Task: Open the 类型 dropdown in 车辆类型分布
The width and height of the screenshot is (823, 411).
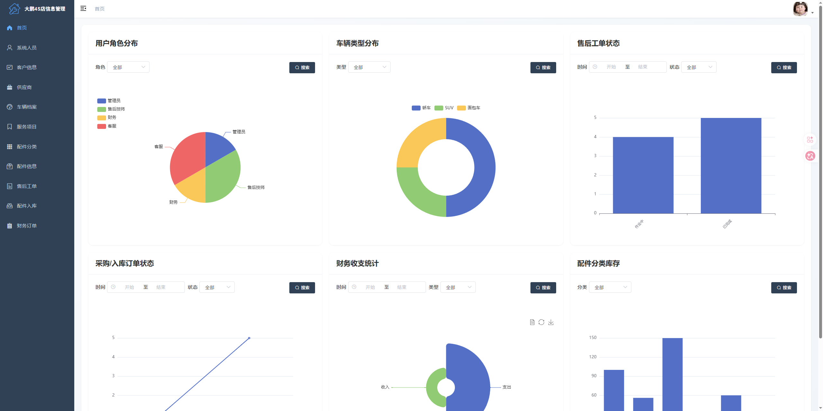Action: (x=369, y=67)
